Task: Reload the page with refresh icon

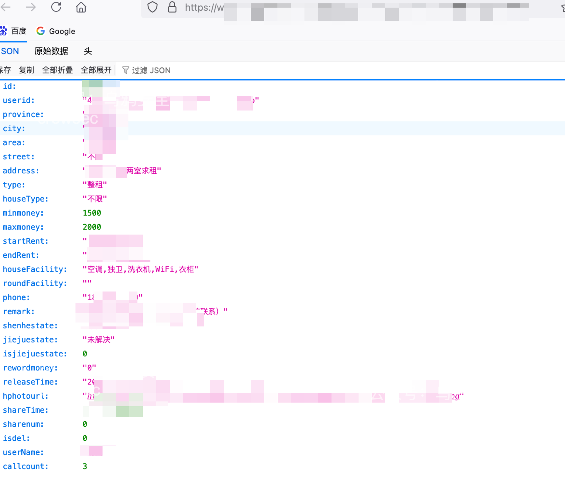Action: click(x=56, y=7)
